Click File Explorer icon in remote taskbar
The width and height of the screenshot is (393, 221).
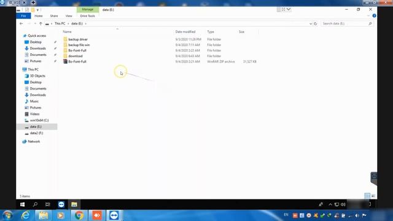[74, 204]
